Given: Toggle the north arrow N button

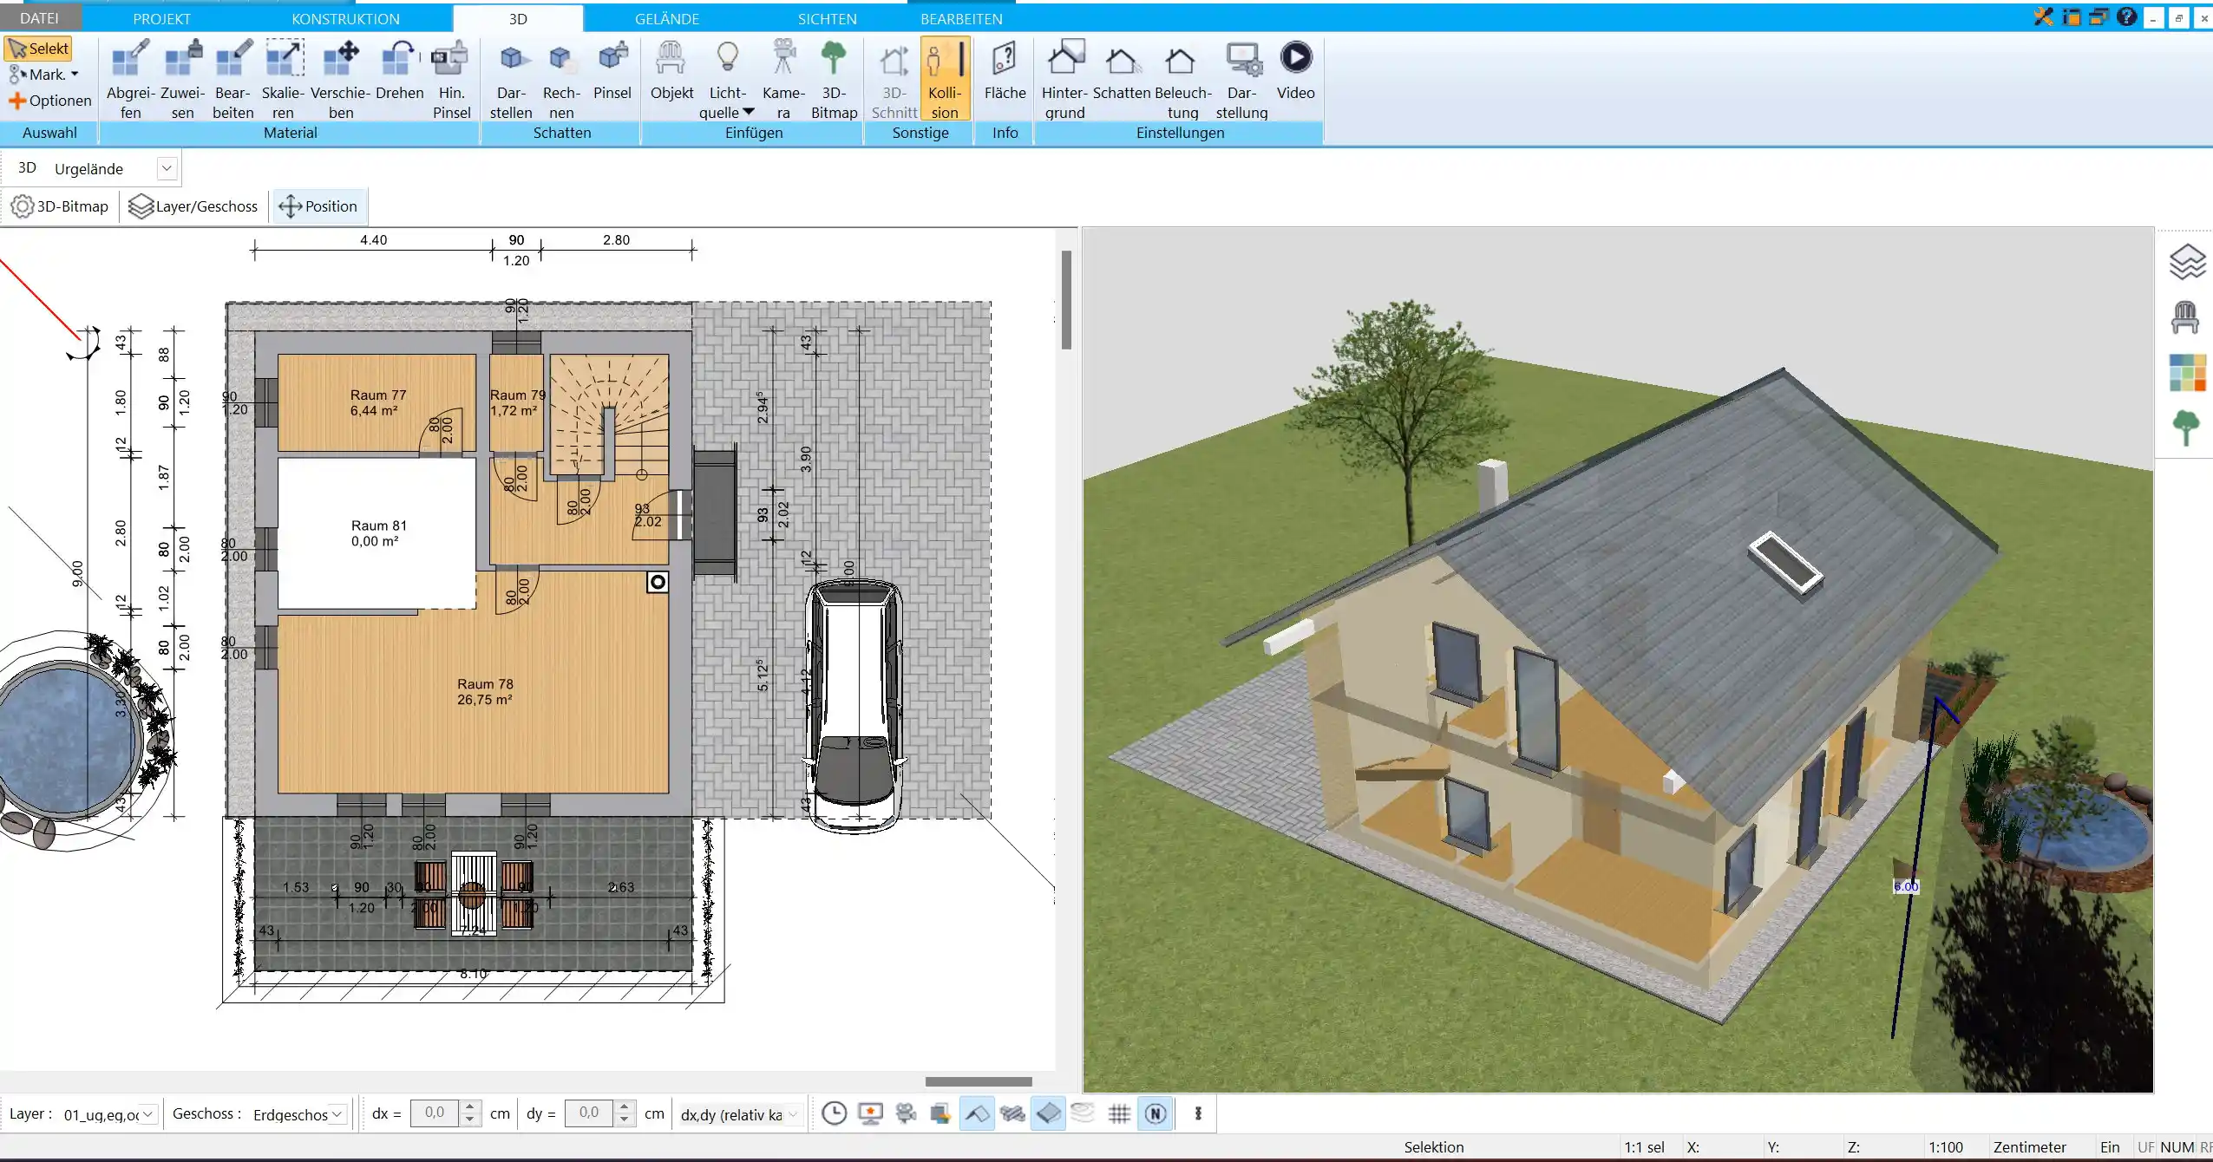Looking at the screenshot, I should coord(1155,1113).
